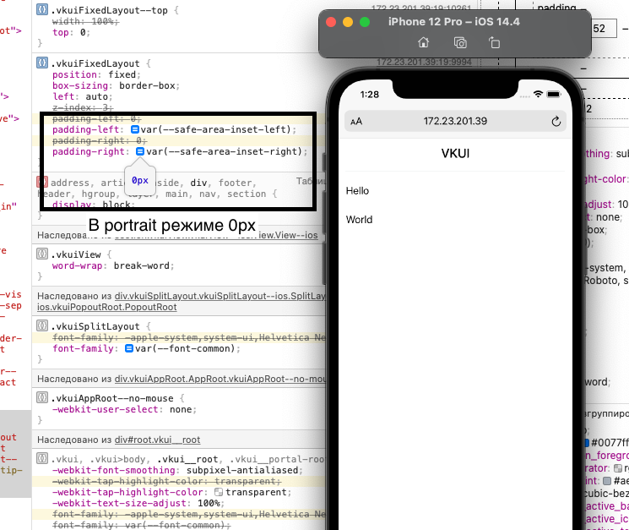The width and height of the screenshot is (629, 530).
Task: Click the 'word-wrap: break-word' declaration
Action: pyautogui.click(x=113, y=265)
